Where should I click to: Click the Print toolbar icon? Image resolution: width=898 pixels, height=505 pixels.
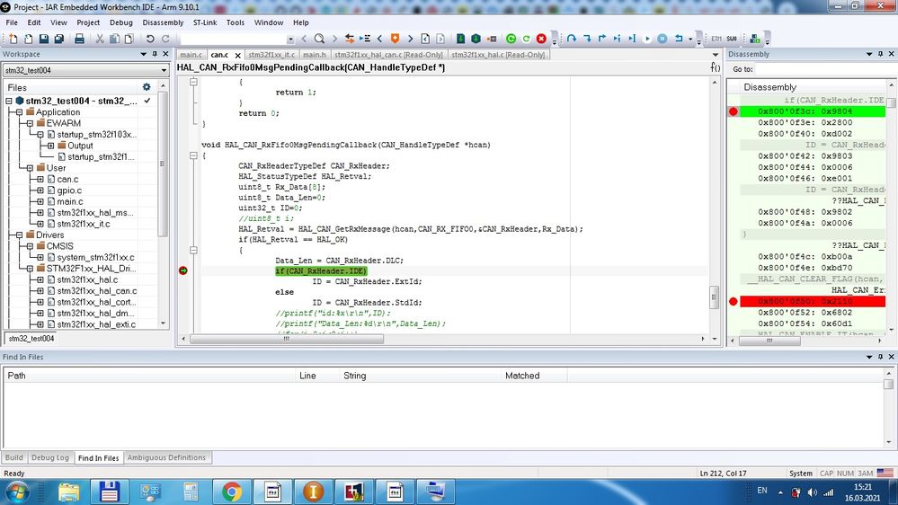tap(80, 39)
